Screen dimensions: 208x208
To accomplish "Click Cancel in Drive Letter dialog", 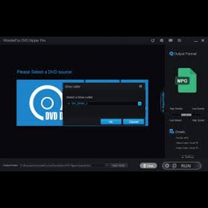I will click(x=134, y=122).
